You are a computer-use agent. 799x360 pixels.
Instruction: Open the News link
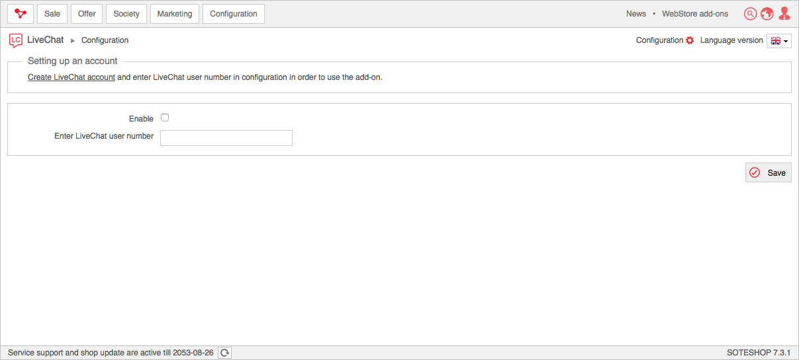coord(636,14)
